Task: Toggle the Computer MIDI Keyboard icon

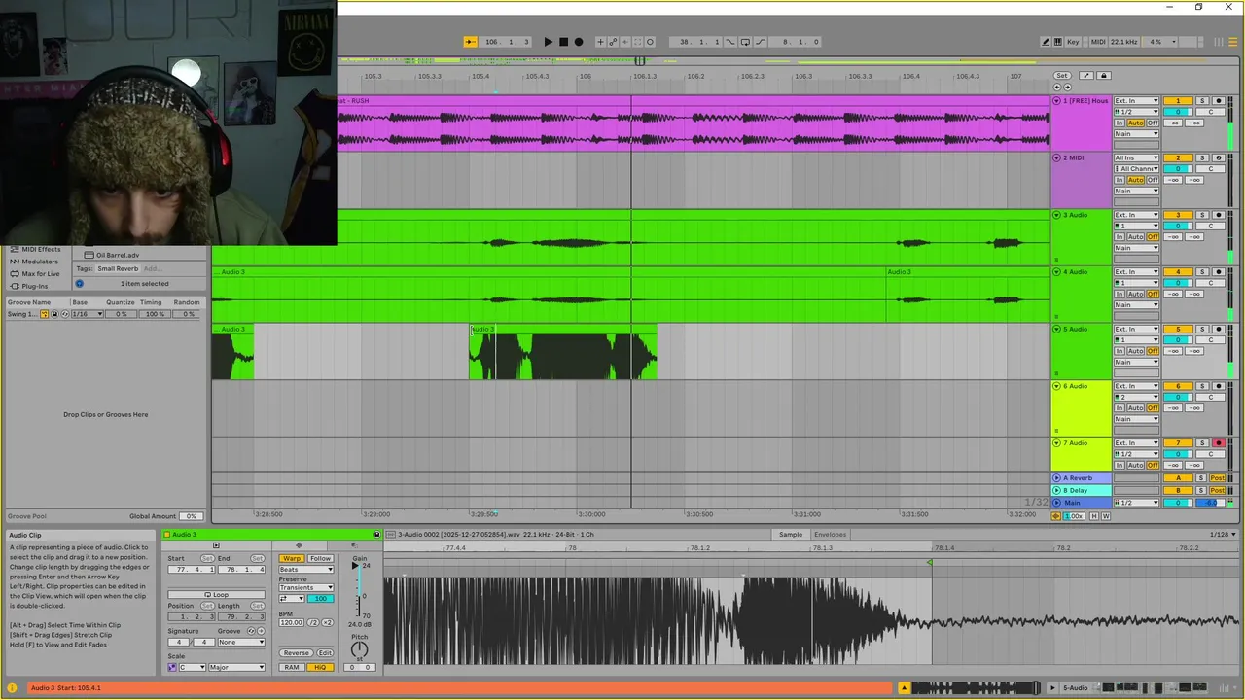Action: [1057, 42]
